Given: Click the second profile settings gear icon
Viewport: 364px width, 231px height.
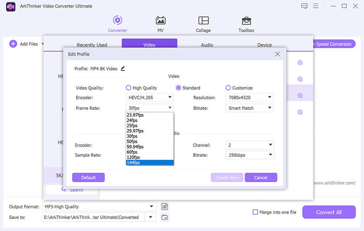Looking at the screenshot, I should tap(300, 79).
